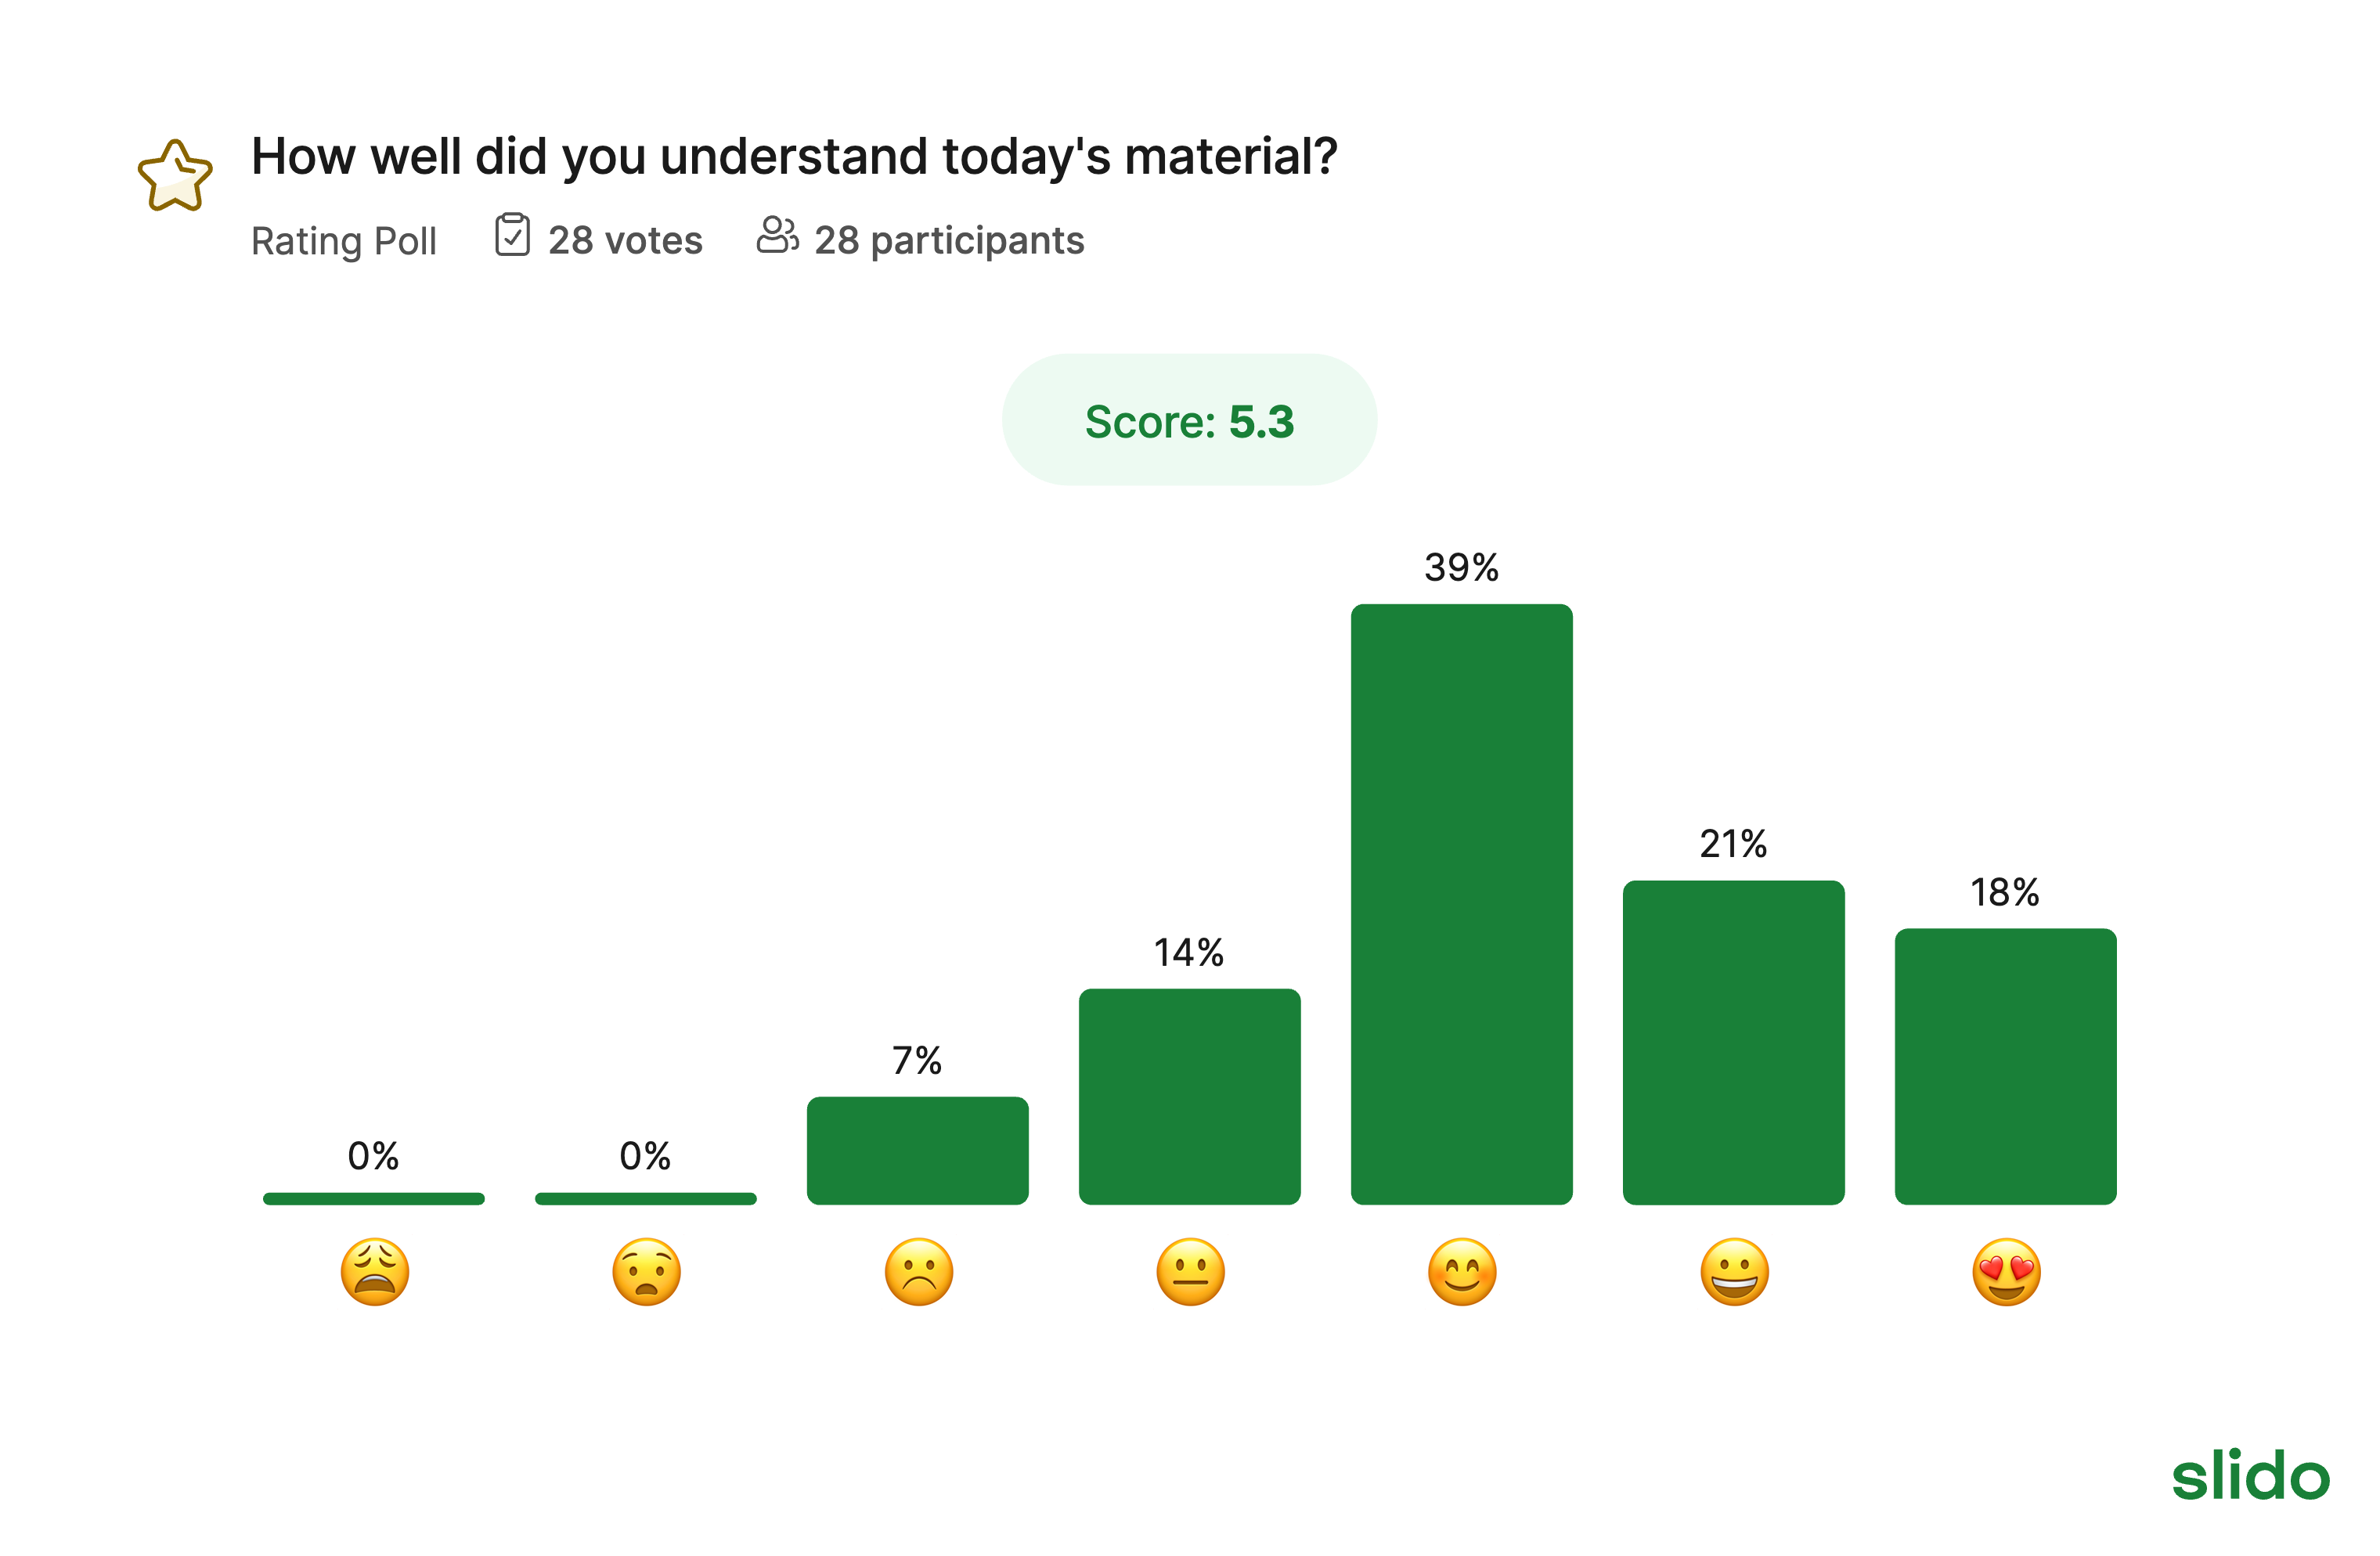The width and height of the screenshot is (2380, 1556).
Task: Click the 7% bar
Action: [917, 1150]
